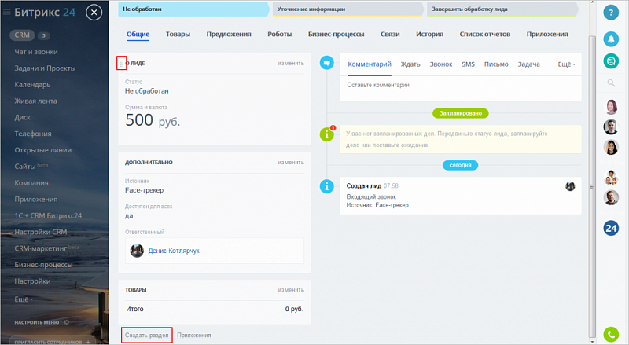Click the blue comment bubble timeline icon

327,63
